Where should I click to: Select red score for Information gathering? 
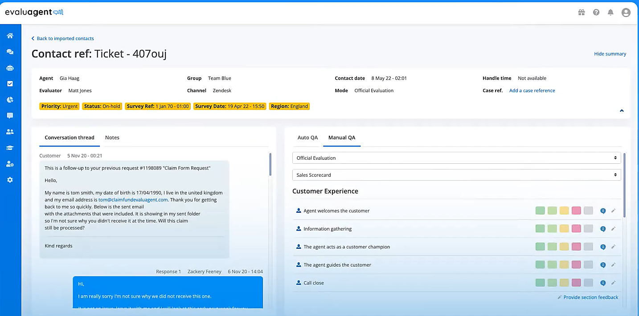(576, 228)
